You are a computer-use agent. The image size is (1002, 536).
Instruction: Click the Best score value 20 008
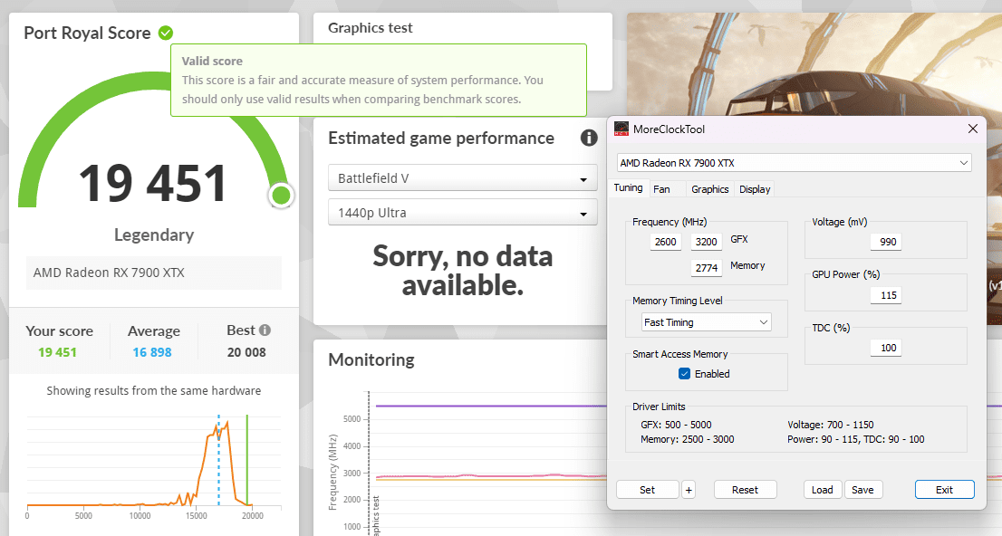point(246,352)
